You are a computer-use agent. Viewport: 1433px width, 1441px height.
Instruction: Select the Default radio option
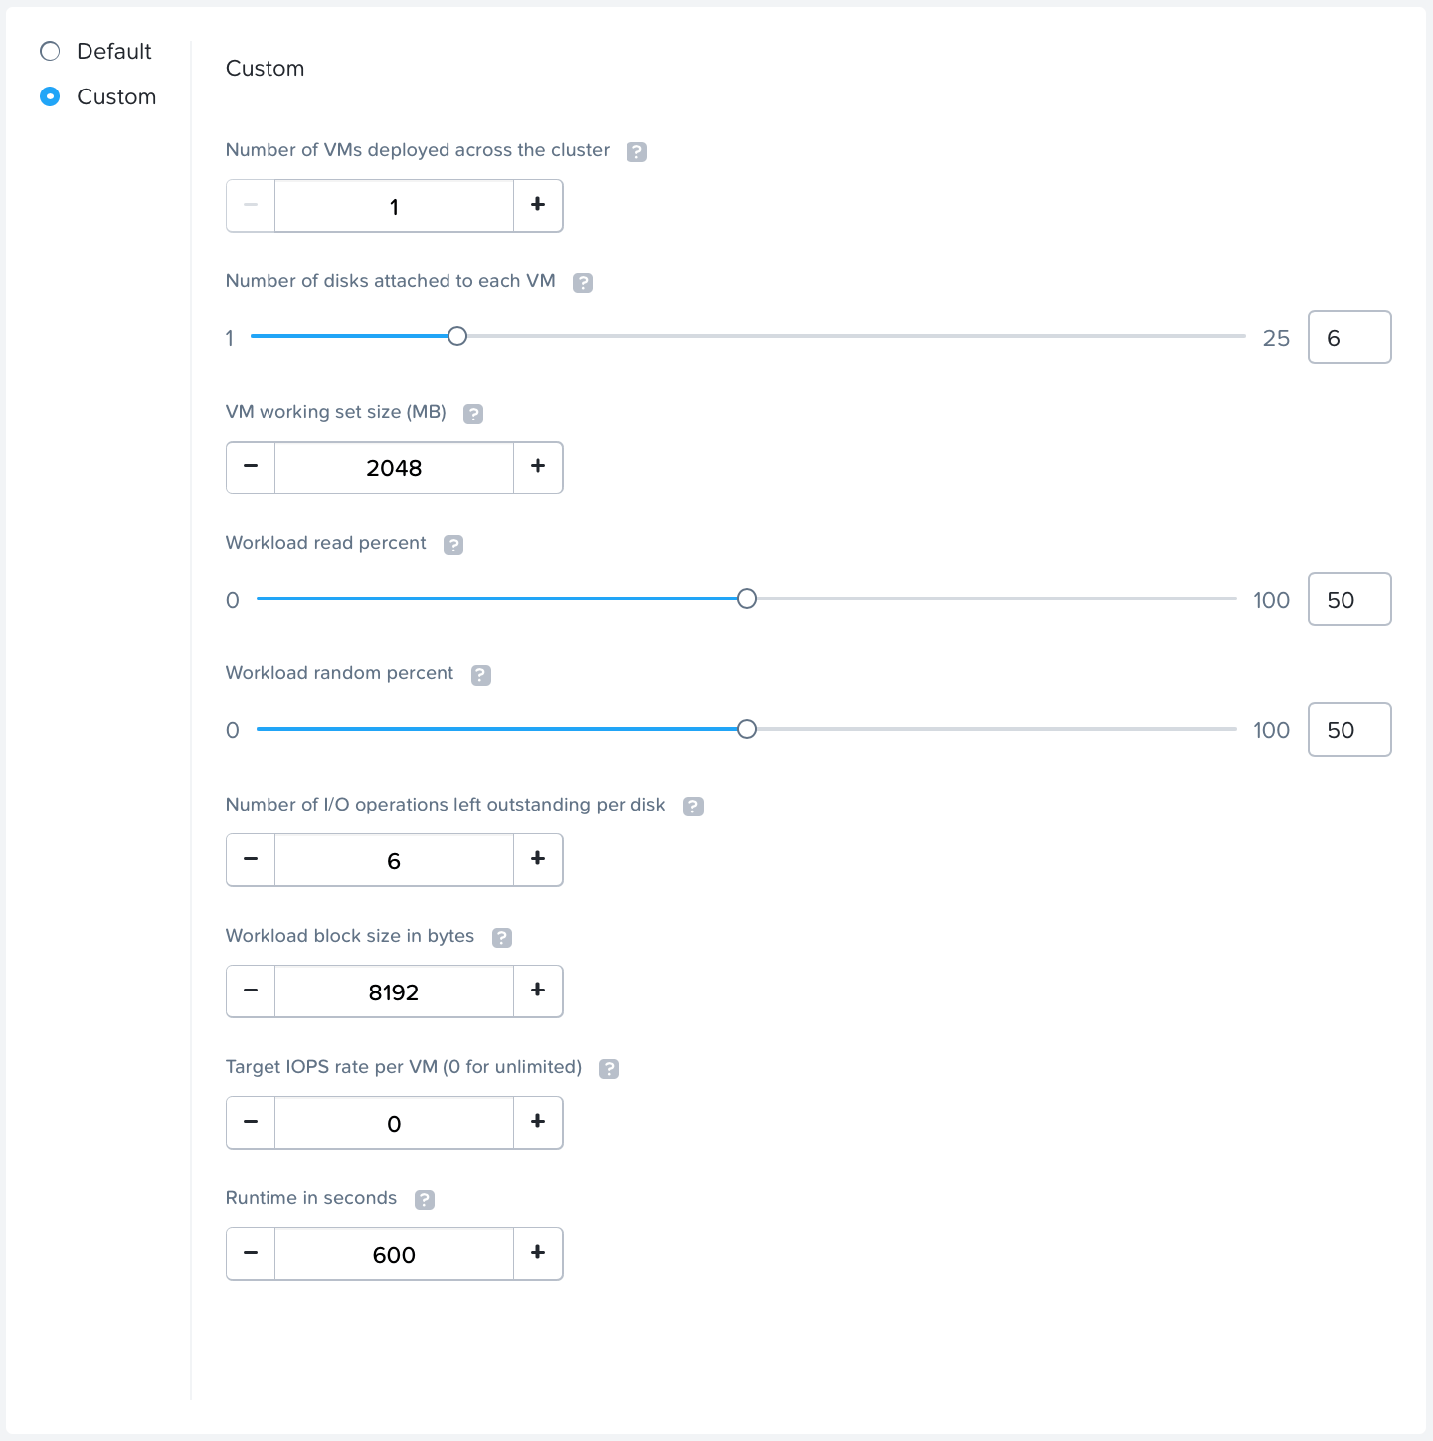click(50, 51)
